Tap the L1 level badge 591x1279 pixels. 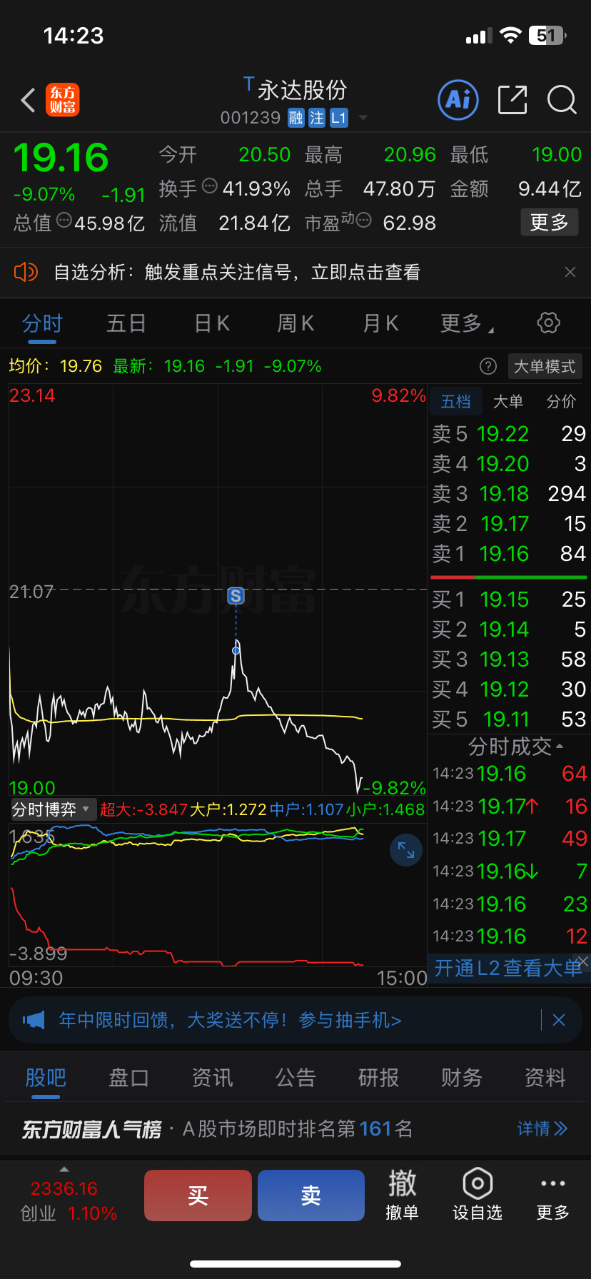click(x=338, y=118)
